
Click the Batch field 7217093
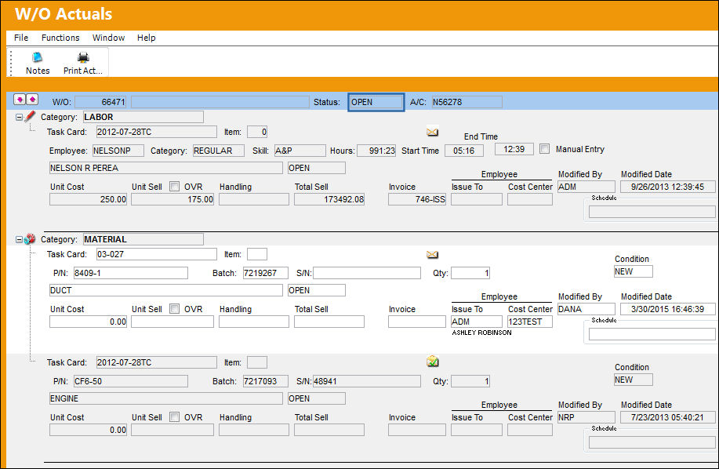pos(266,381)
